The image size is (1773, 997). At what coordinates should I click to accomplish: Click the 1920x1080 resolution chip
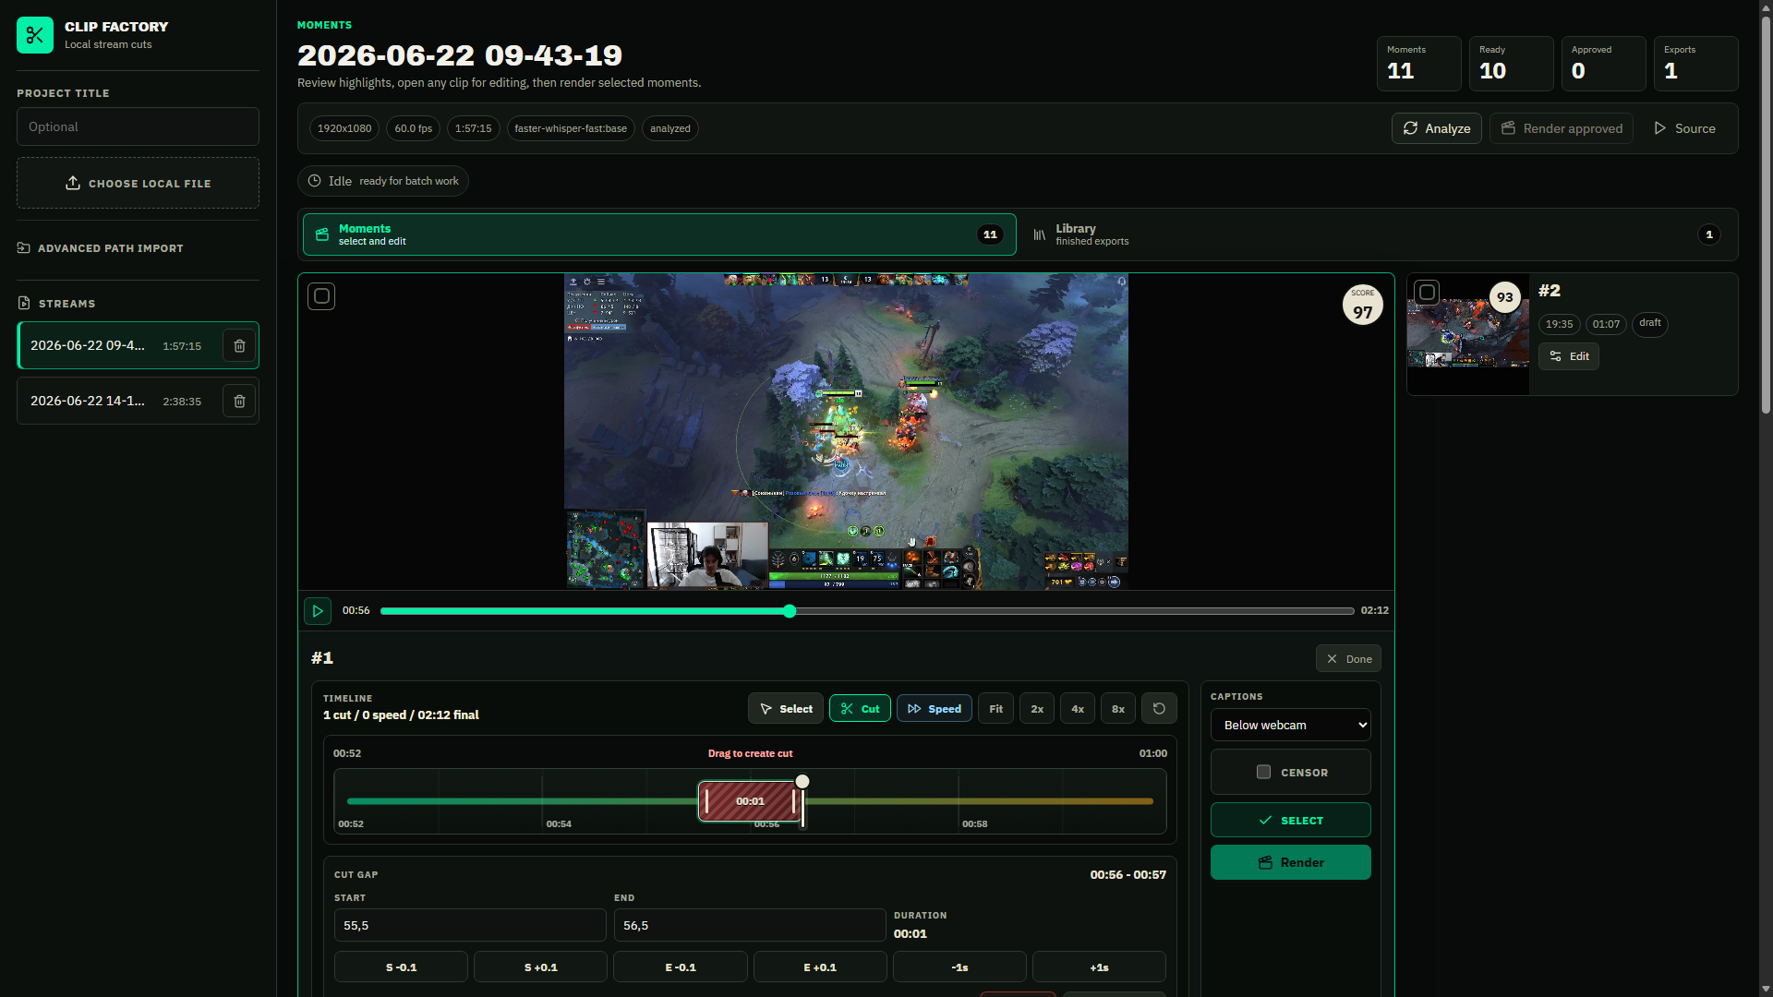(x=344, y=128)
